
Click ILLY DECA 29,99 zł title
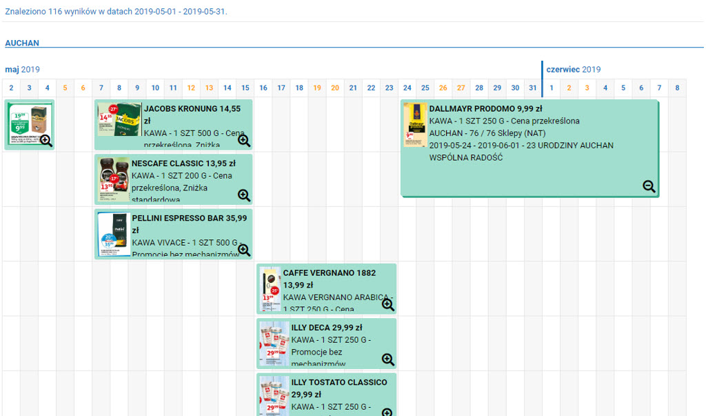click(327, 328)
